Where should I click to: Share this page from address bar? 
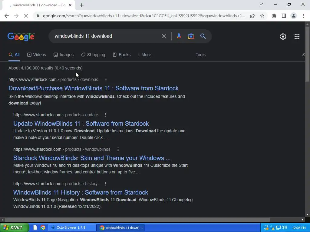[x=252, y=16]
